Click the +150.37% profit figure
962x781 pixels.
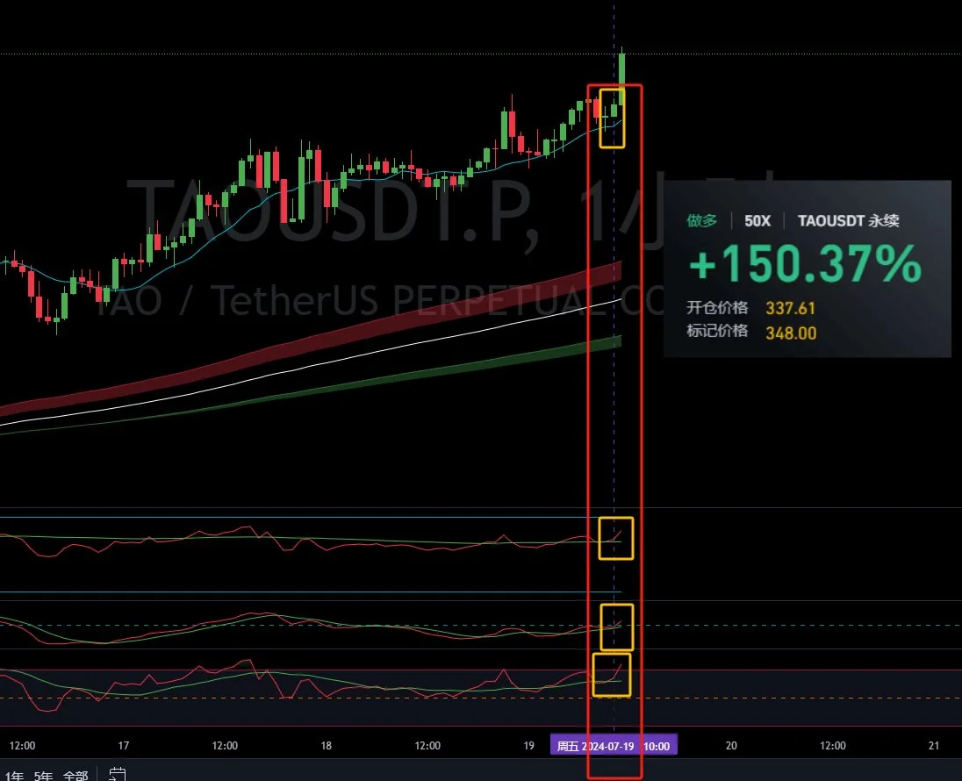point(806,264)
